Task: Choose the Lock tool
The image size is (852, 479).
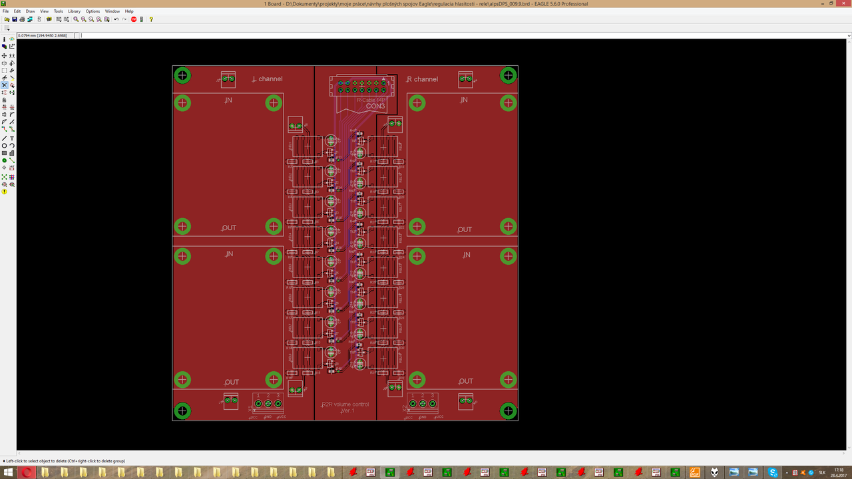Action: (5, 100)
